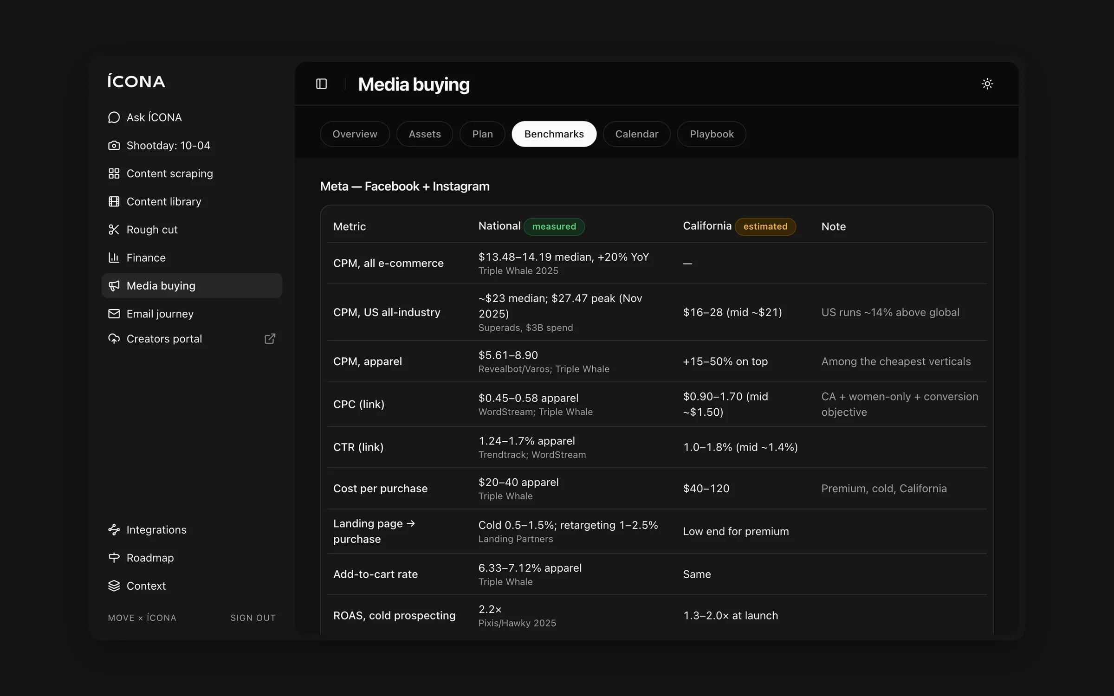
Task: Click the green measured badge
Action: click(554, 226)
